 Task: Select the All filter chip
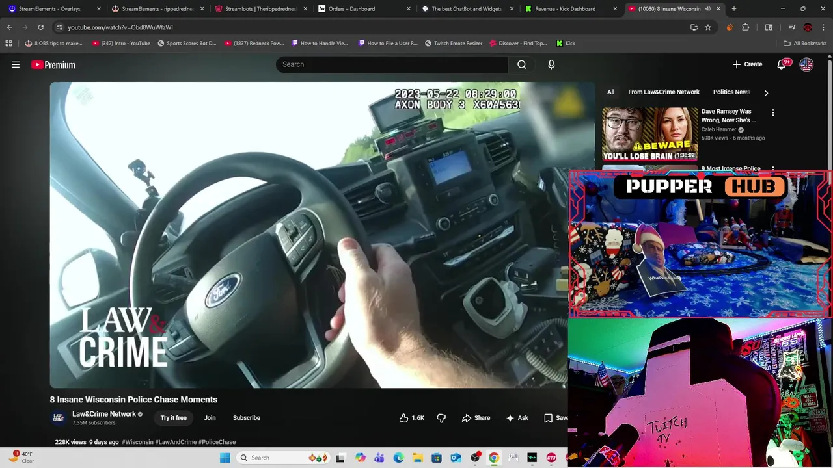(610, 92)
